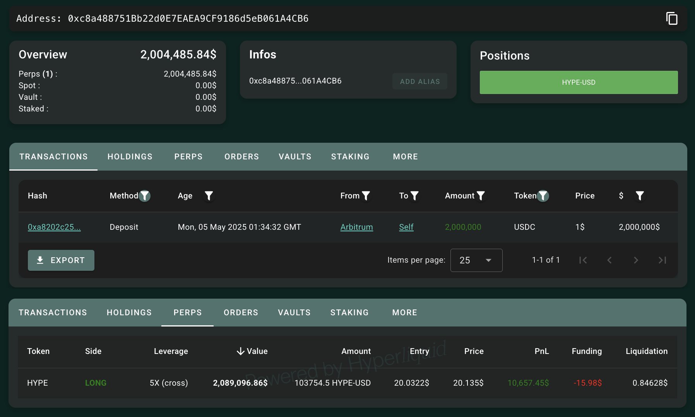Image resolution: width=695 pixels, height=417 pixels.
Task: Select the Staking tab in the upper panel
Action: 350,157
